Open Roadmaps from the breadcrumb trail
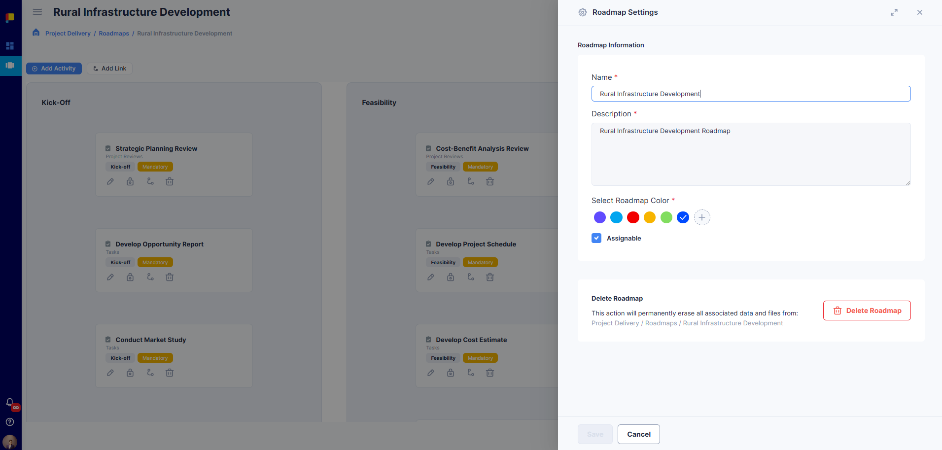 (x=113, y=33)
